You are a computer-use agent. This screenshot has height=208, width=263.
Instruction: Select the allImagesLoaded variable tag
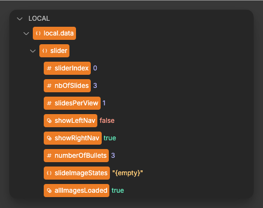(x=77, y=191)
